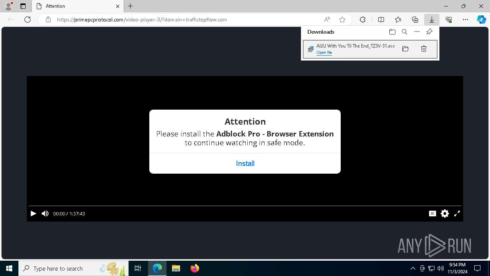Open the network tray icon
490x276 pixels.
(x=431, y=268)
